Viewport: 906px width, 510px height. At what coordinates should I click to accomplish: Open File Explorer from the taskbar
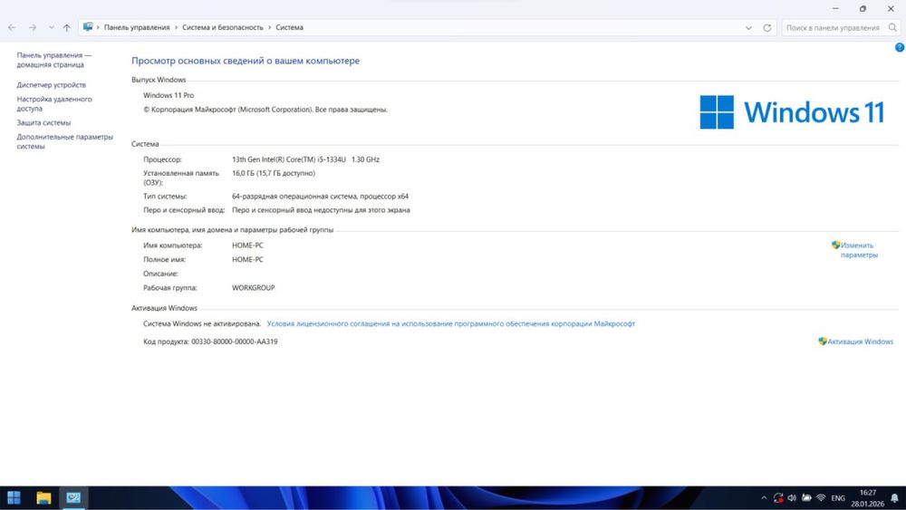tap(43, 497)
